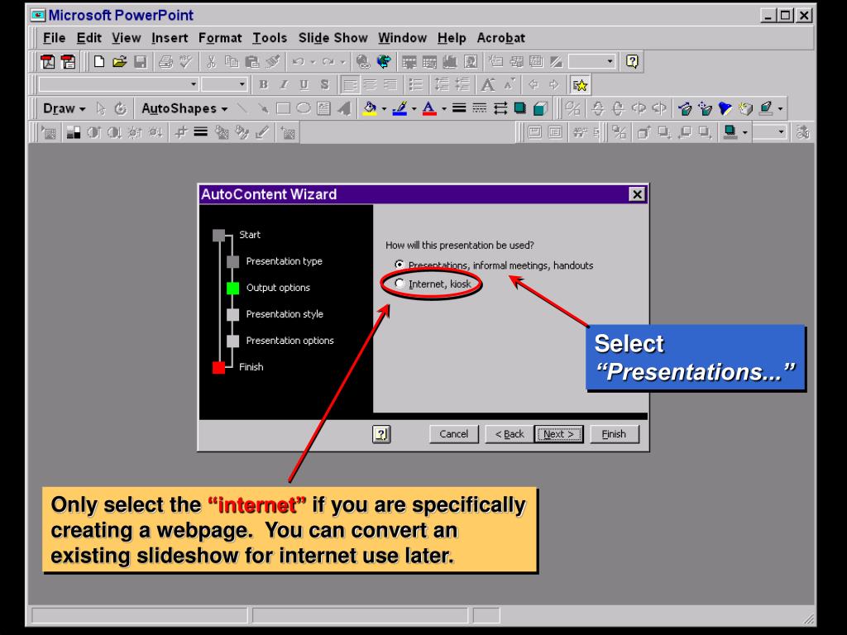Select the Oval drawing tool
The width and height of the screenshot is (847, 635).
[x=304, y=108]
